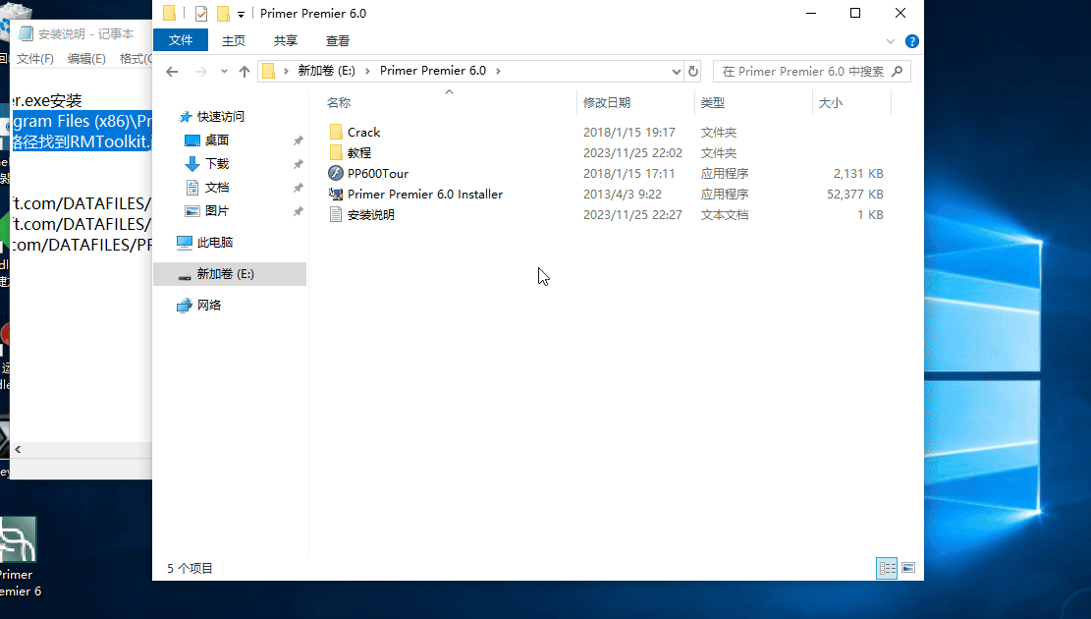This screenshot has width=1091, height=619.
Task: Select the PP600Tour application icon
Action: 336,173
